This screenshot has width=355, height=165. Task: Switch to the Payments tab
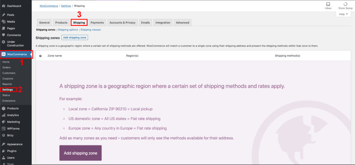point(97,23)
